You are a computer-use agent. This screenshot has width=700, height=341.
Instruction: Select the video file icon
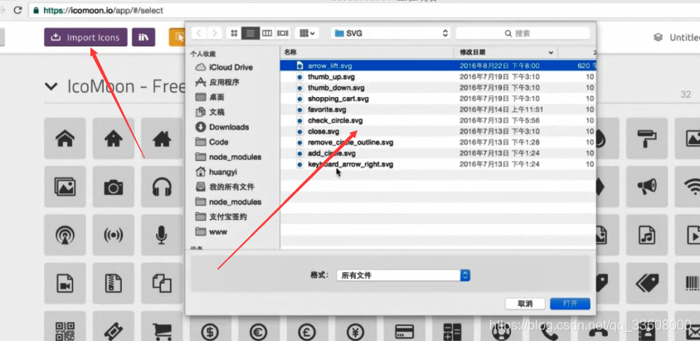click(x=66, y=284)
